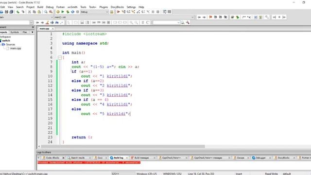This screenshot has width=311, height=175.
Task: Collapse the main function fold marker
Action: click(60, 57)
